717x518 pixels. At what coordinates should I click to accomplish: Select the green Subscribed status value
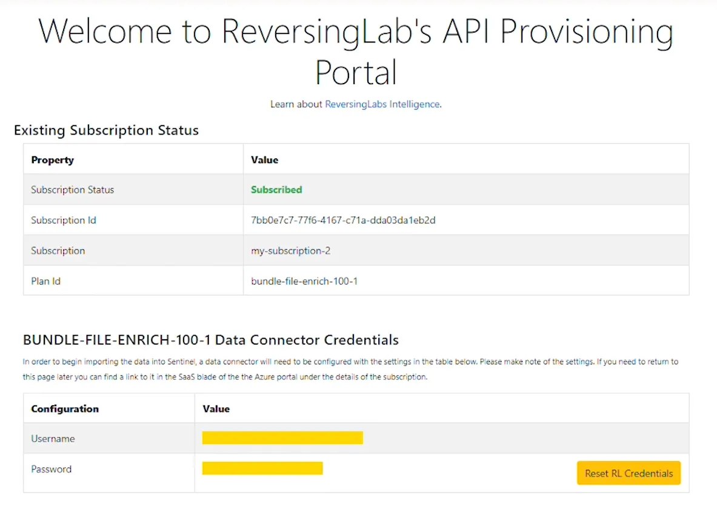(276, 189)
